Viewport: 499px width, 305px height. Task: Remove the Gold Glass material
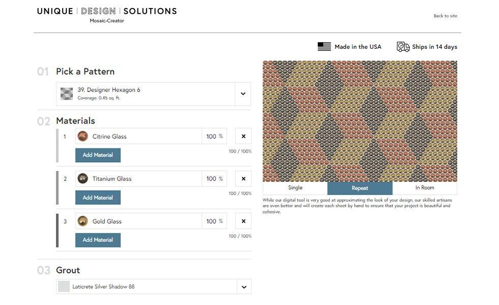point(243,221)
